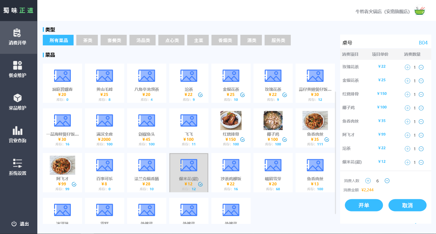Decrease quantity of 椰子鸡 in order
Image resolution: width=436 pixels, height=234 pixels.
point(421,108)
